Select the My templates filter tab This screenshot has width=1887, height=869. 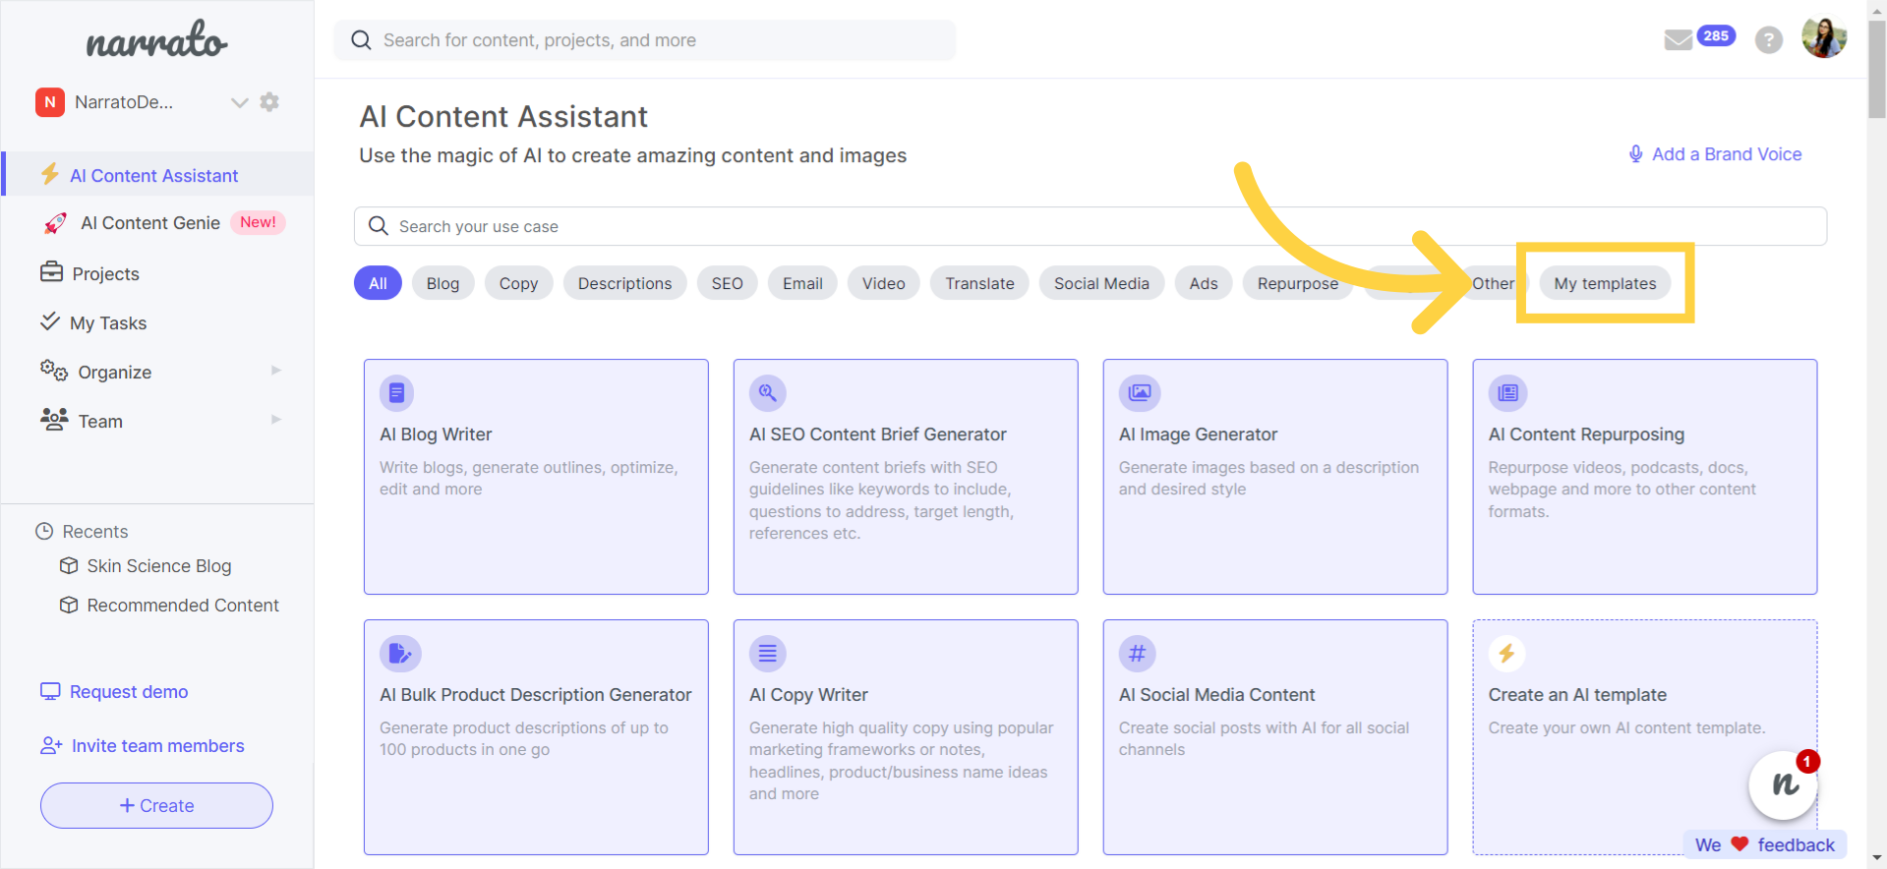[x=1605, y=283]
